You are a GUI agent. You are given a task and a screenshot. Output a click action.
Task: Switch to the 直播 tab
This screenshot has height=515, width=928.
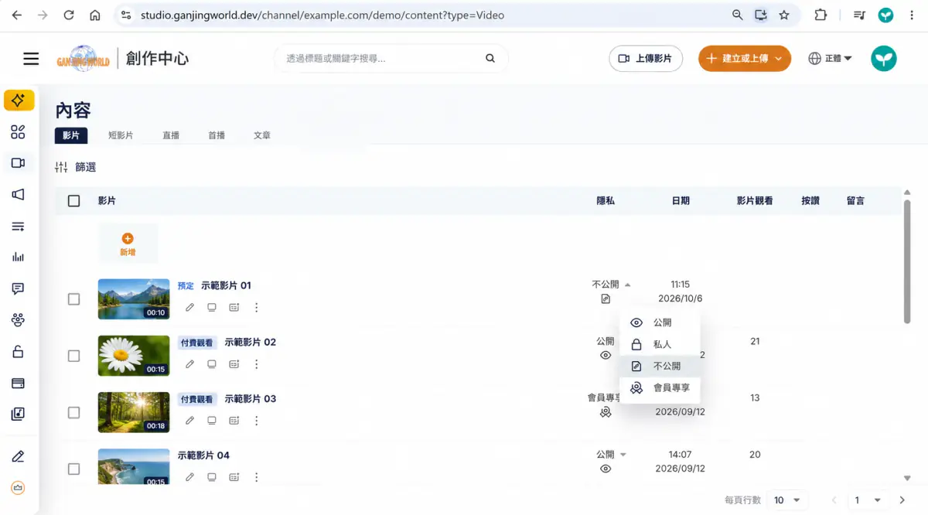pyautogui.click(x=171, y=135)
